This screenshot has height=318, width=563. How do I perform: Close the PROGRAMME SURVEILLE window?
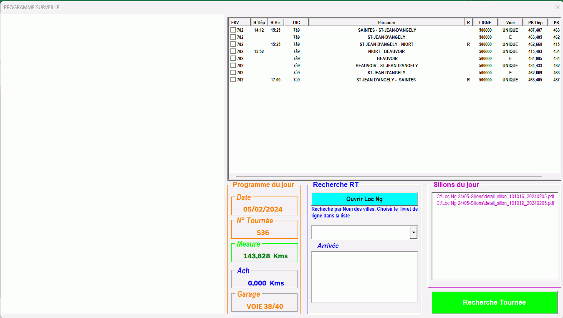(x=557, y=7)
